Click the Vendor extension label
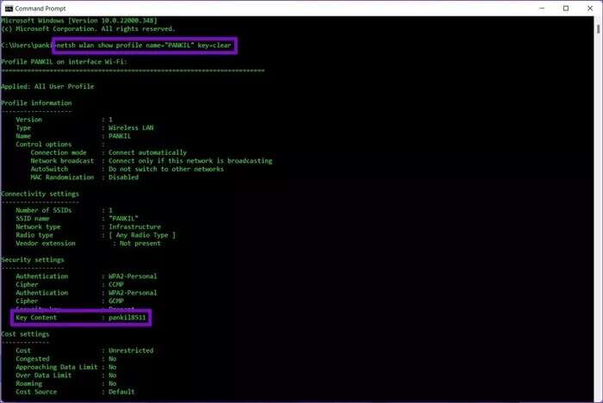This screenshot has height=403, width=603. coord(46,244)
